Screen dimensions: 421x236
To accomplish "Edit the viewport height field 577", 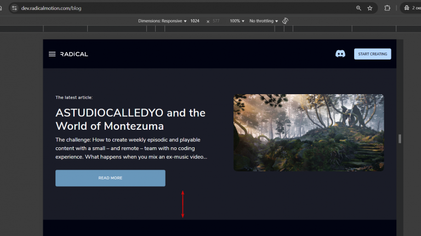I will coord(216,21).
